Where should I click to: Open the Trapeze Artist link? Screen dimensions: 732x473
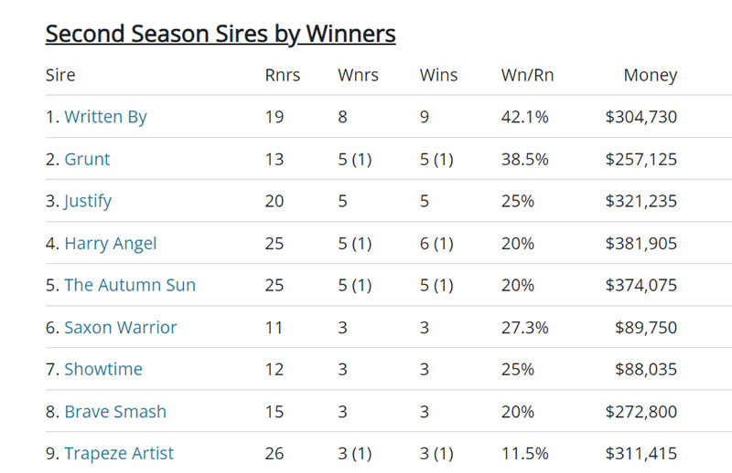pyautogui.click(x=119, y=453)
